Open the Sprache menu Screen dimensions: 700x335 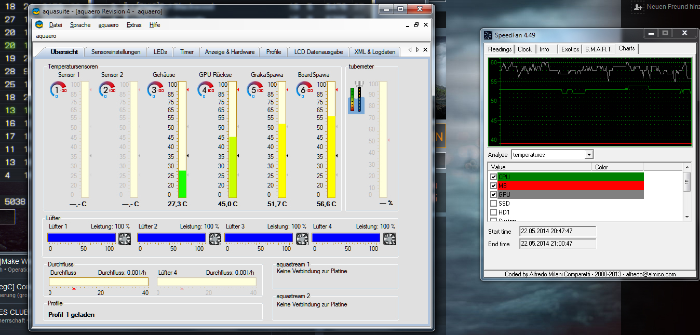pyautogui.click(x=80, y=25)
